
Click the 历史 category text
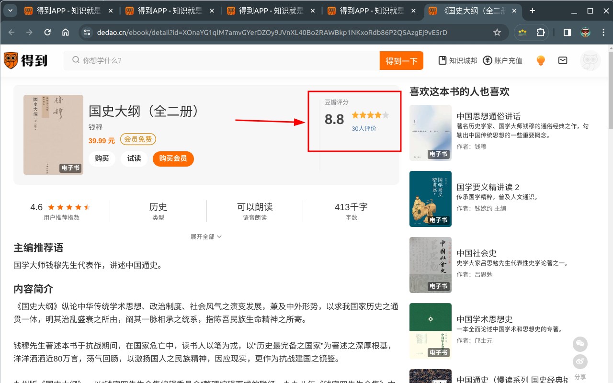[158, 207]
